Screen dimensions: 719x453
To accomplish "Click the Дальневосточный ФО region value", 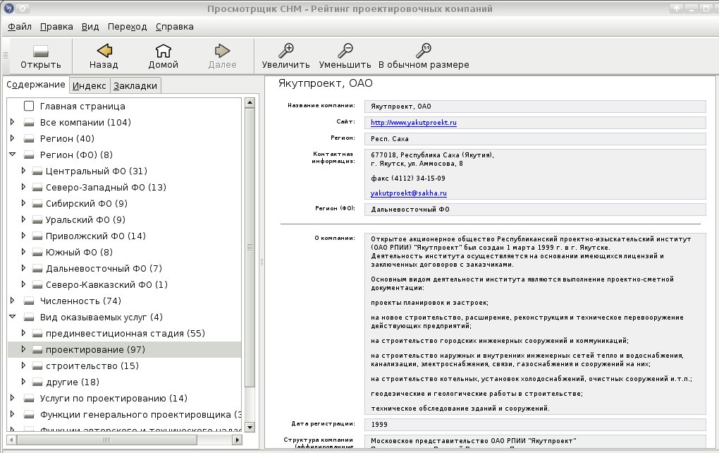I will (x=535, y=210).
